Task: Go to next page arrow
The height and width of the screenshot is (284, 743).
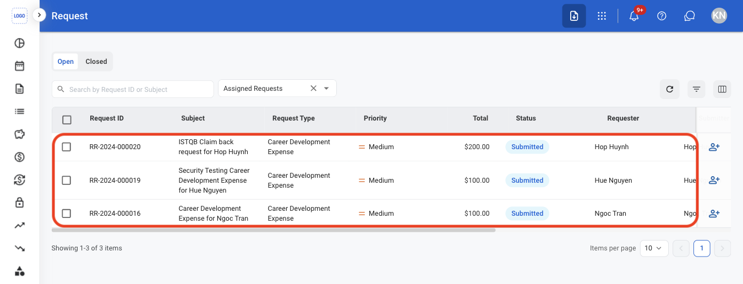Action: pyautogui.click(x=723, y=248)
